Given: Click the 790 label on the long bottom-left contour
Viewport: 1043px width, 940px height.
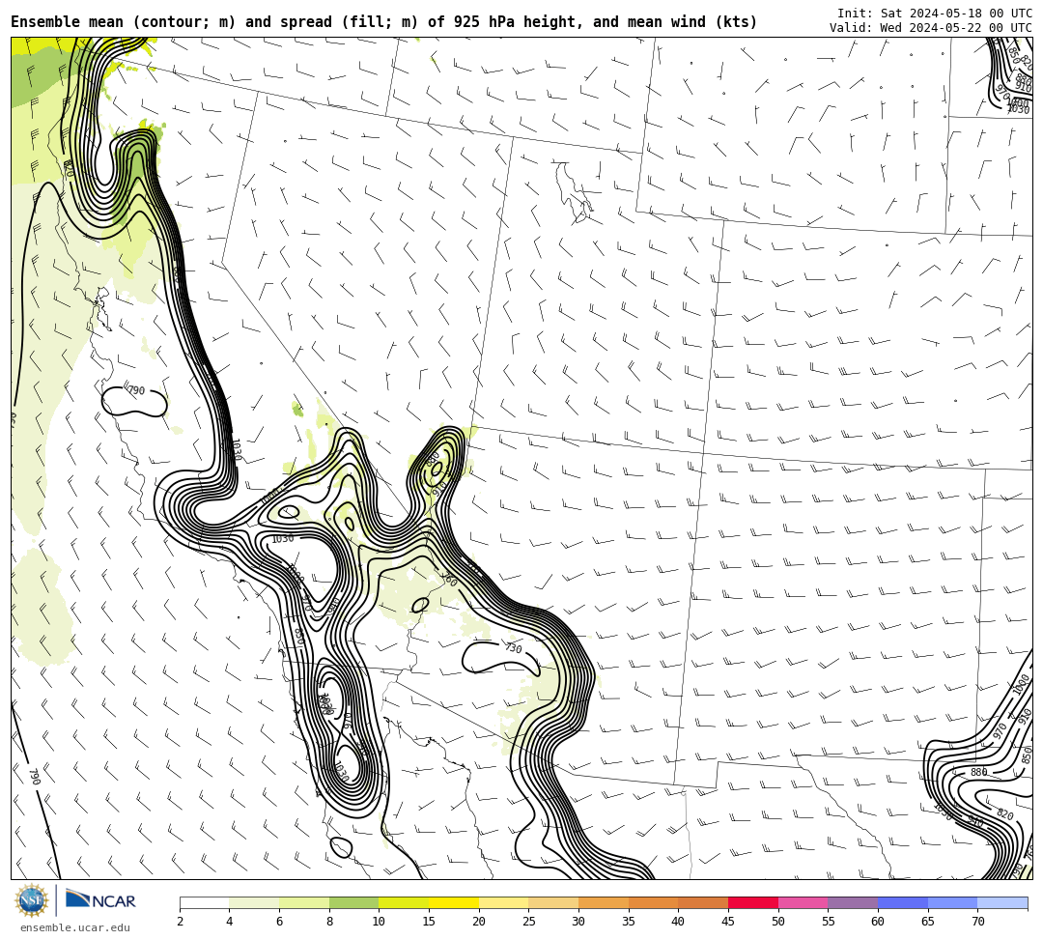Looking at the screenshot, I should (34, 776).
